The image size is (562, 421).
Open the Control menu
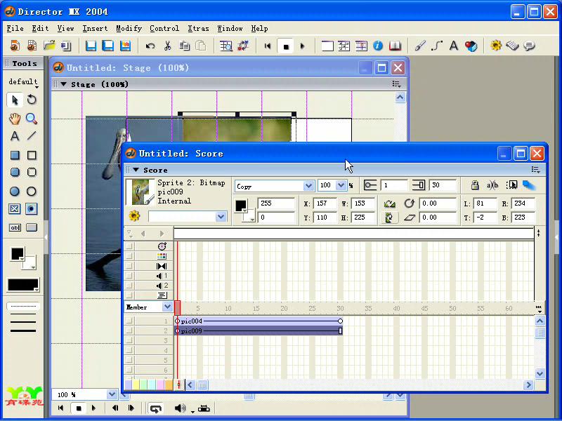tap(164, 28)
